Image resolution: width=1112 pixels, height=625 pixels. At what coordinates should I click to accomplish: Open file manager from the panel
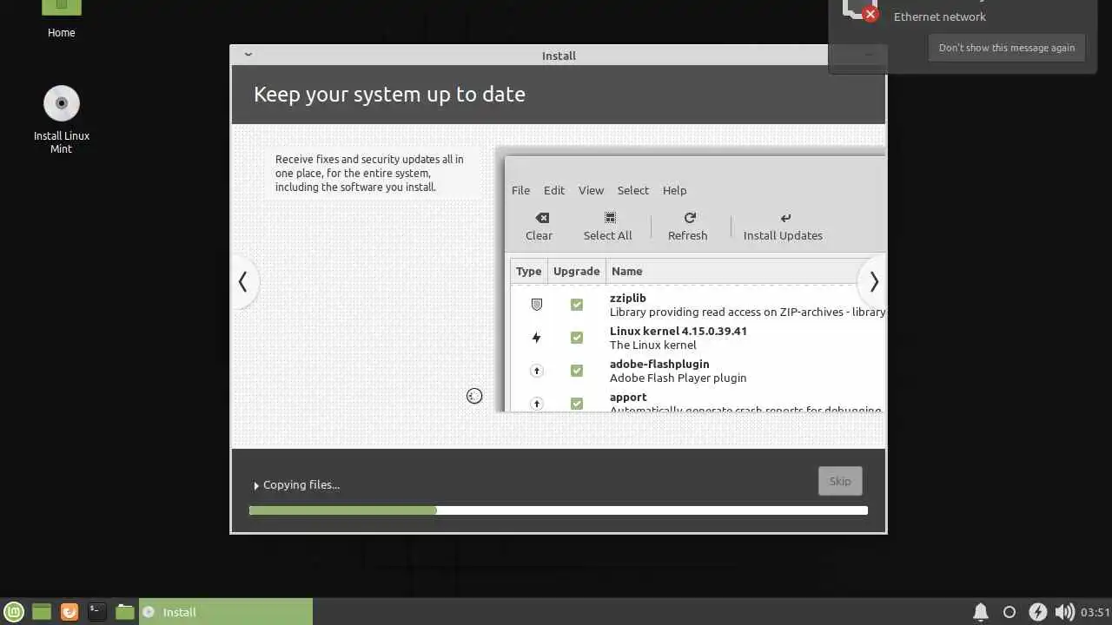pos(125,612)
